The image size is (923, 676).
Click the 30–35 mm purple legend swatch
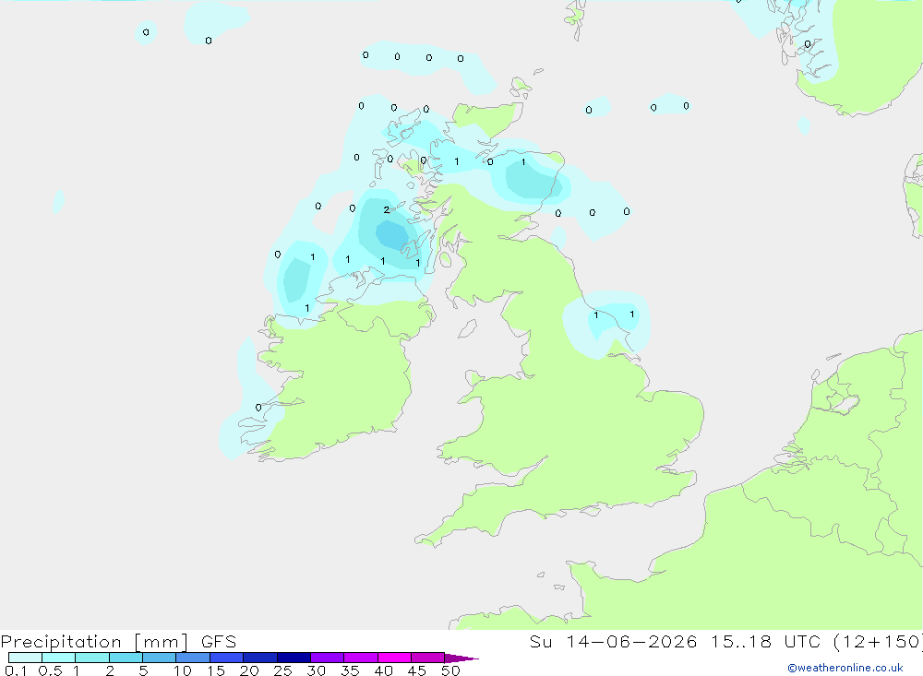pos(327,658)
